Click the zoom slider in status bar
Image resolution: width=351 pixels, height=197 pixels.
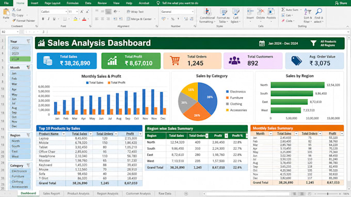pyautogui.click(x=327, y=194)
